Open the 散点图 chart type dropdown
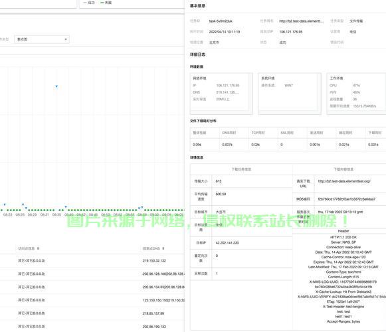 click(42, 39)
